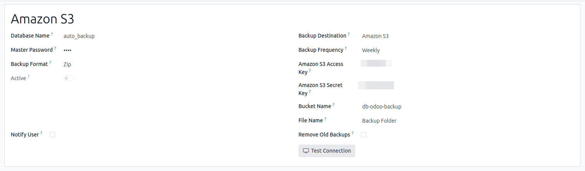Click the Backup Frequency help question mark
The height and width of the screenshot is (171, 585).
346,49
